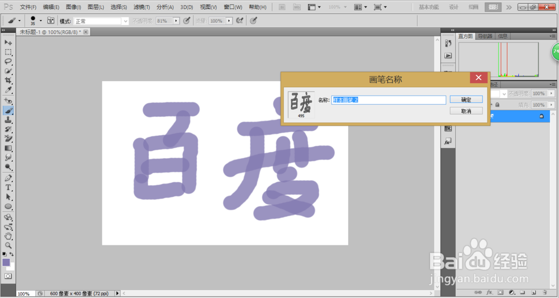559x298 pixels.
Task: Select the 设计 workspace
Action: (453, 7)
